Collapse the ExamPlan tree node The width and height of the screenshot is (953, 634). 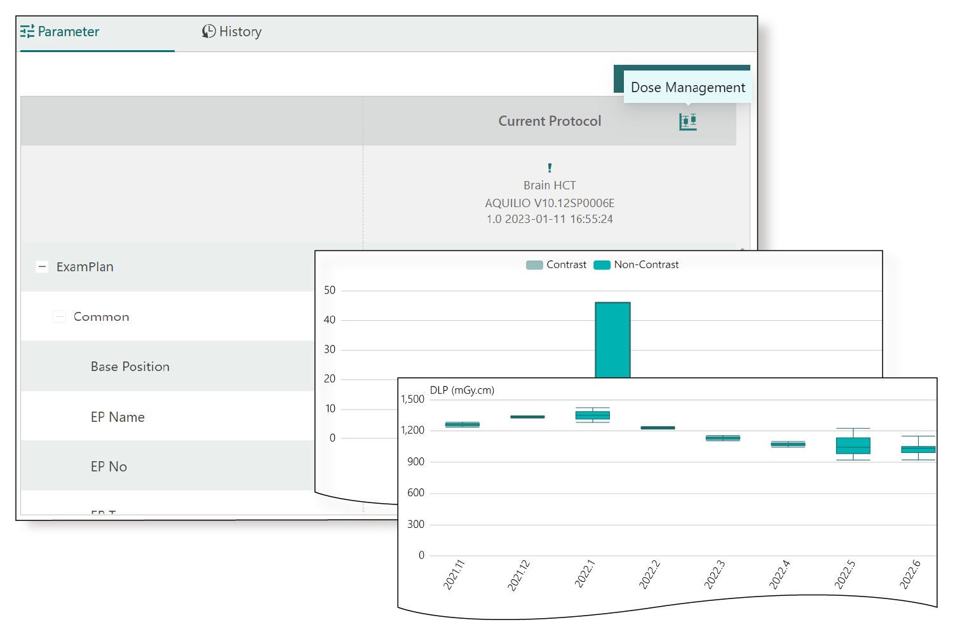pyautogui.click(x=42, y=267)
